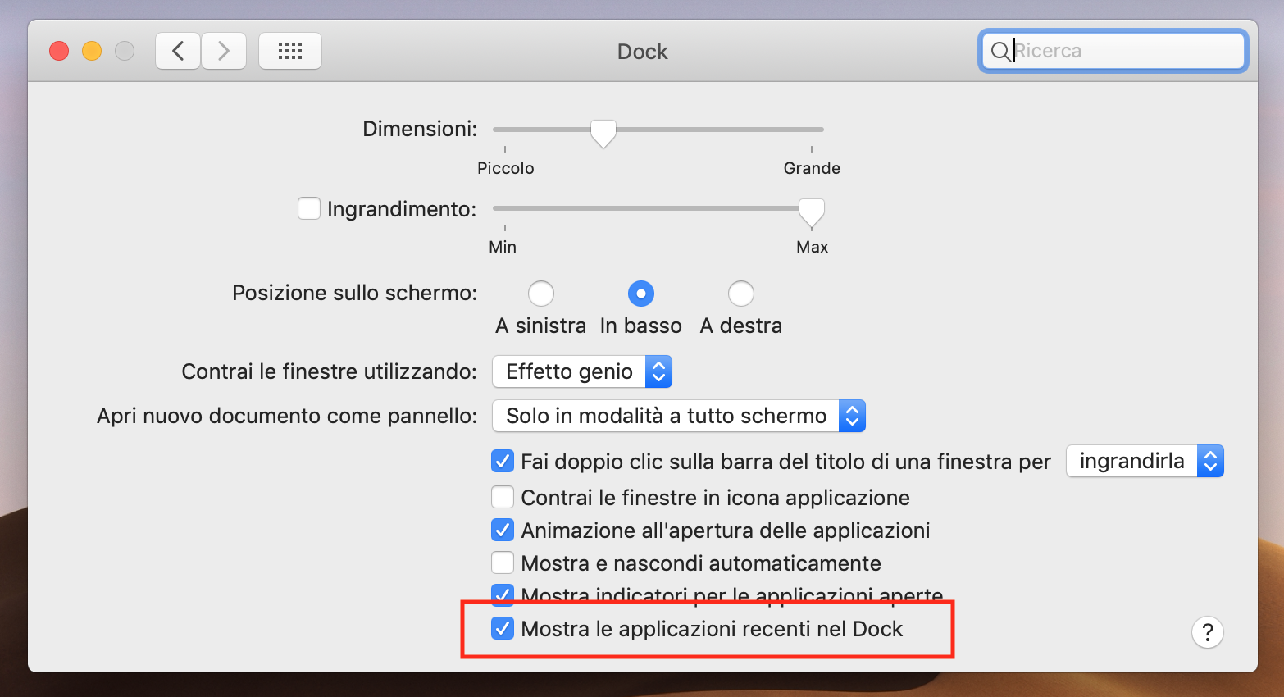
Task: Go back with the left chevron button
Action: 178,51
